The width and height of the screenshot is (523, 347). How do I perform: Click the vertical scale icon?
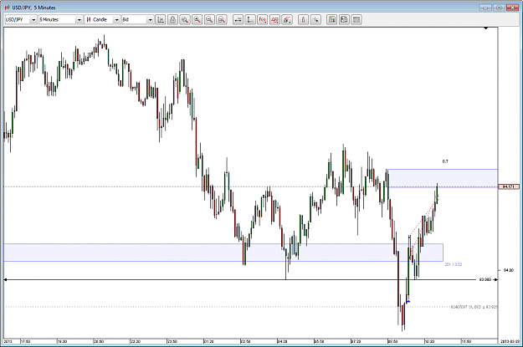(x=250, y=20)
